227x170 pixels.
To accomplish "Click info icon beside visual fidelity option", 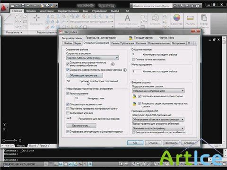I will tap(113, 64).
